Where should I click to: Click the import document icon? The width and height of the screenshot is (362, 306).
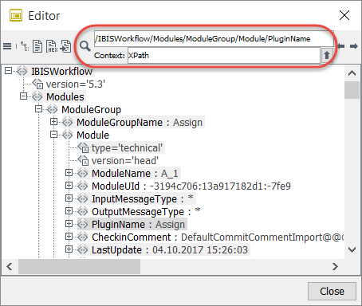(x=65, y=46)
